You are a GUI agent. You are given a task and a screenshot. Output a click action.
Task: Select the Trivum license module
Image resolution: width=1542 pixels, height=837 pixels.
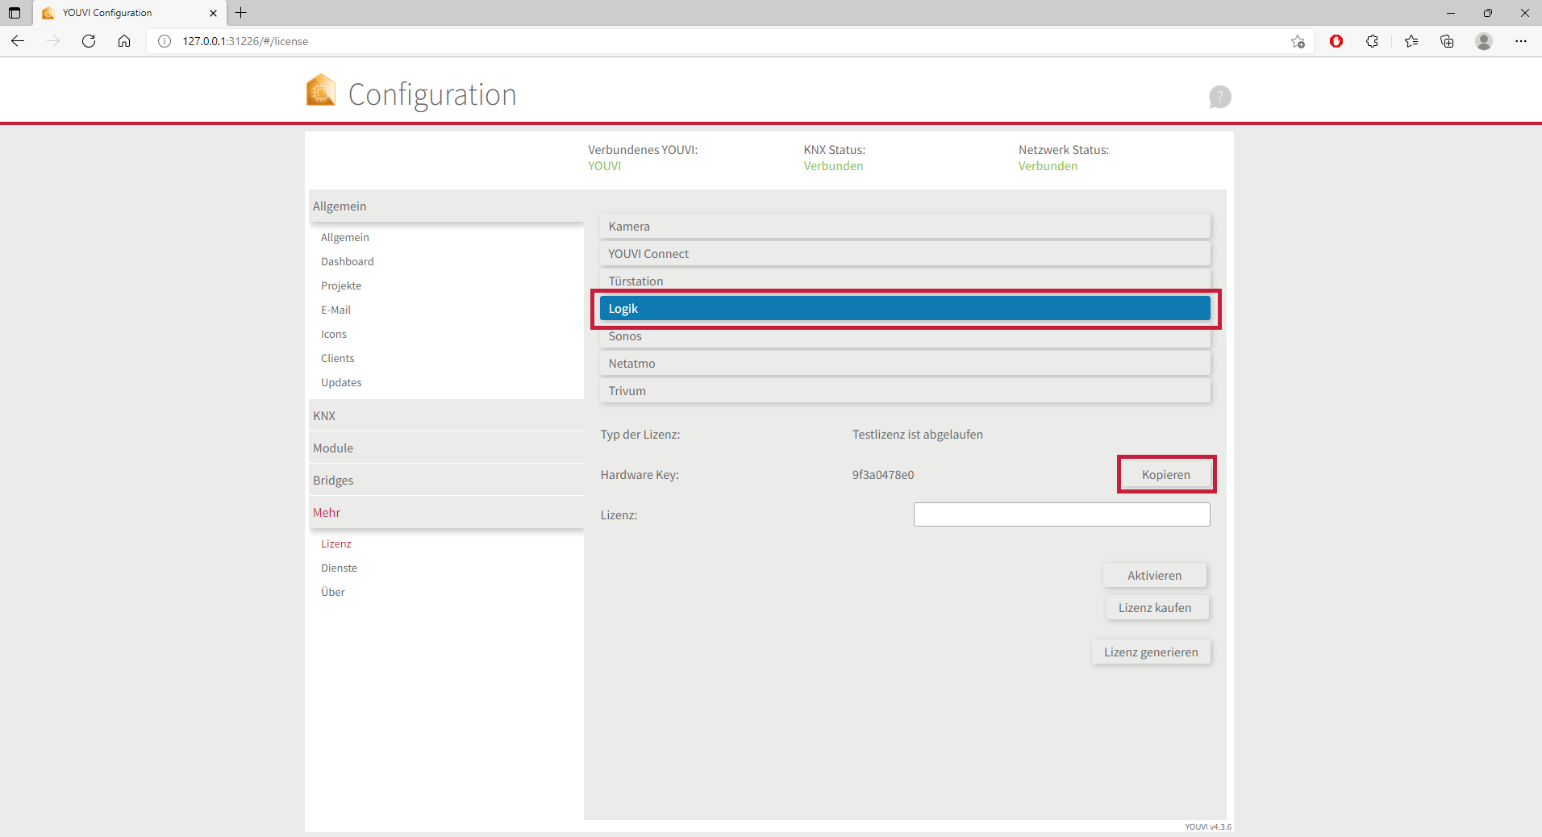point(905,391)
